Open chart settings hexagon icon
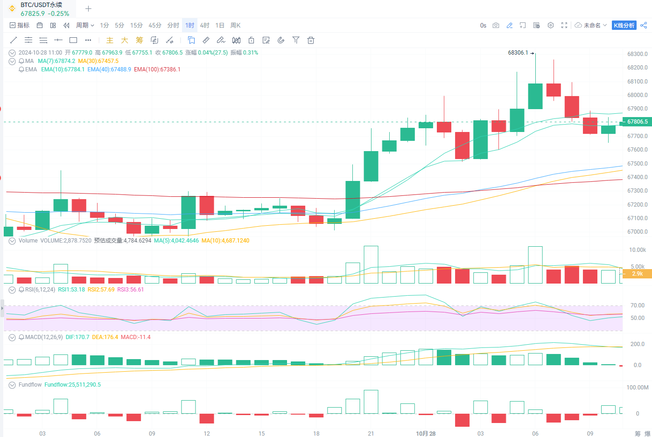This screenshot has width=652, height=437. 551,25
